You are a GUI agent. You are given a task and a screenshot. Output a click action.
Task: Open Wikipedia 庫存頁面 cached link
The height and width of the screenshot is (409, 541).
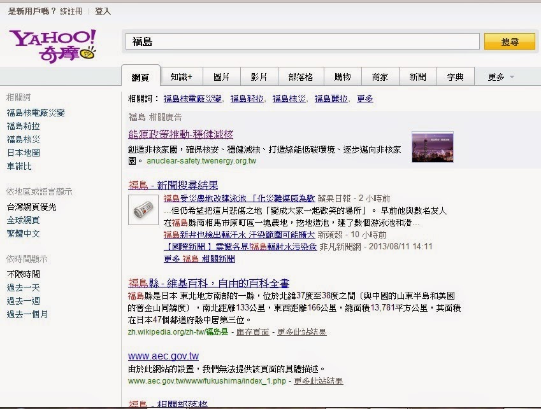click(x=252, y=332)
